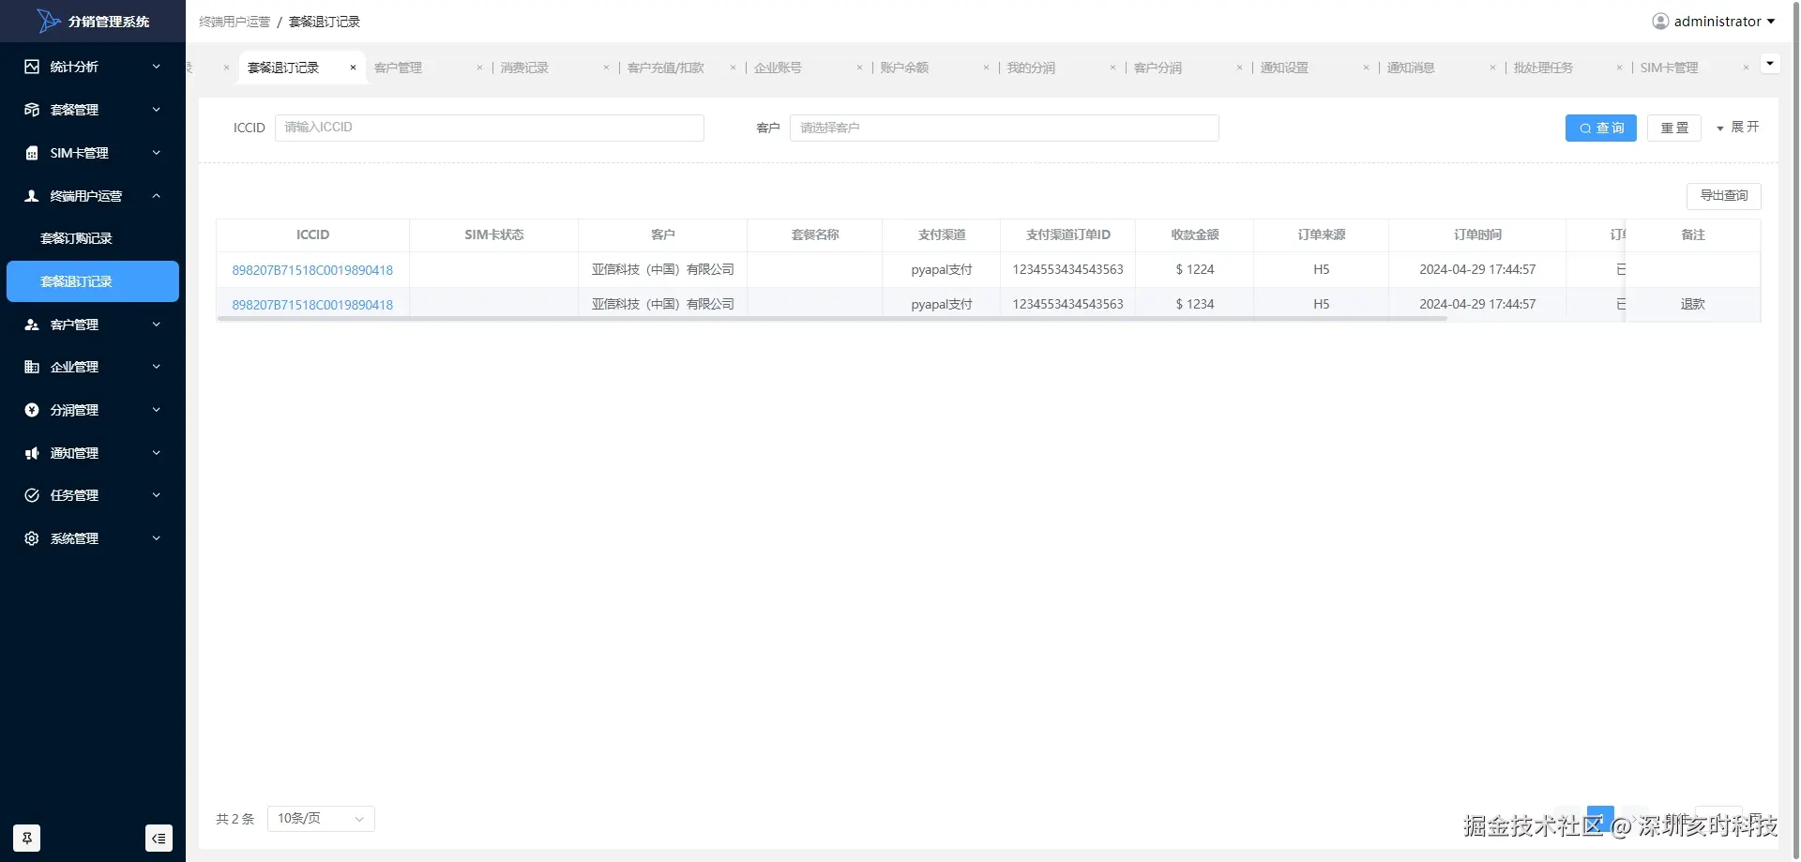Click the 通知管理 megaphone icon
1801x862 pixels.
pyautogui.click(x=32, y=453)
